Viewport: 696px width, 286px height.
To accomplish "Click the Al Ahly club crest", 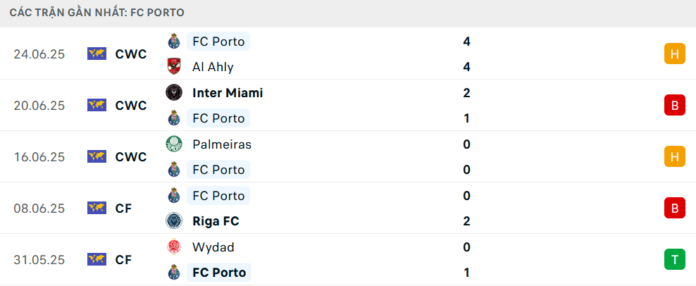I will click(x=174, y=67).
